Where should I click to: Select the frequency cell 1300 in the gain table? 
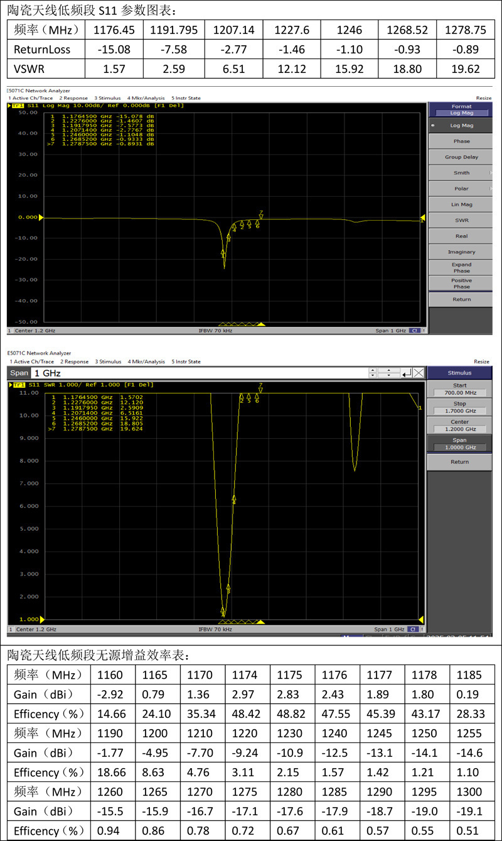point(472,792)
